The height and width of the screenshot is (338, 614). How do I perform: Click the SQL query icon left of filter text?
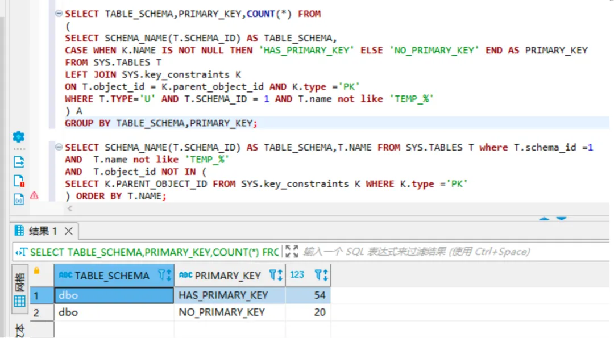point(21,252)
